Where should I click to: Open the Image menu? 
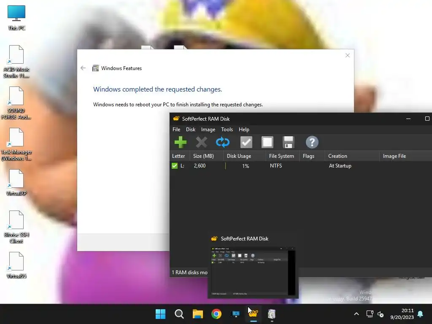[x=208, y=130]
